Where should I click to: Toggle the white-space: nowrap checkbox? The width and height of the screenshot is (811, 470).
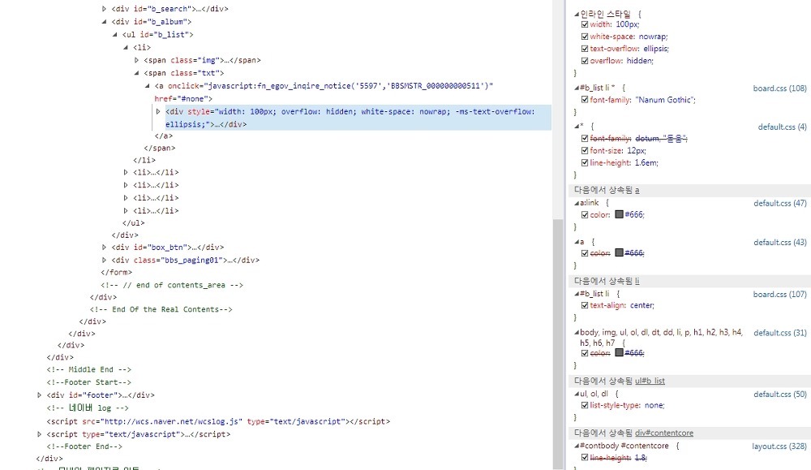[585, 37]
